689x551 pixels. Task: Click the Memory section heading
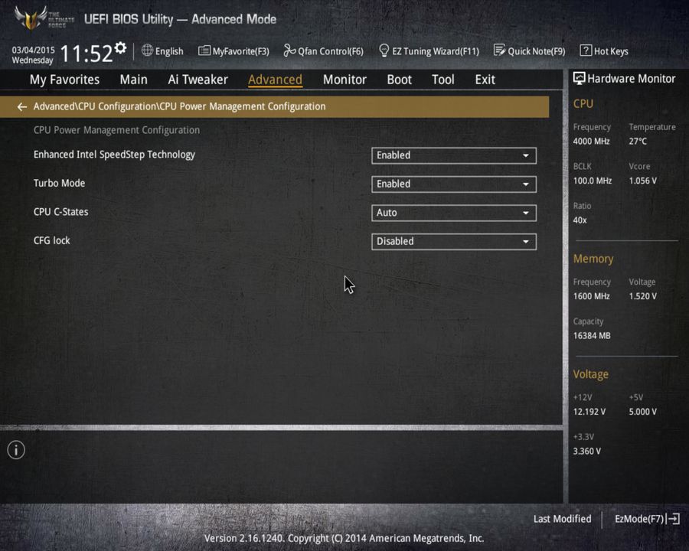(x=593, y=259)
